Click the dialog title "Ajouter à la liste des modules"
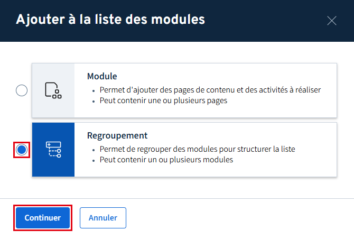The image size is (354, 239). click(110, 20)
